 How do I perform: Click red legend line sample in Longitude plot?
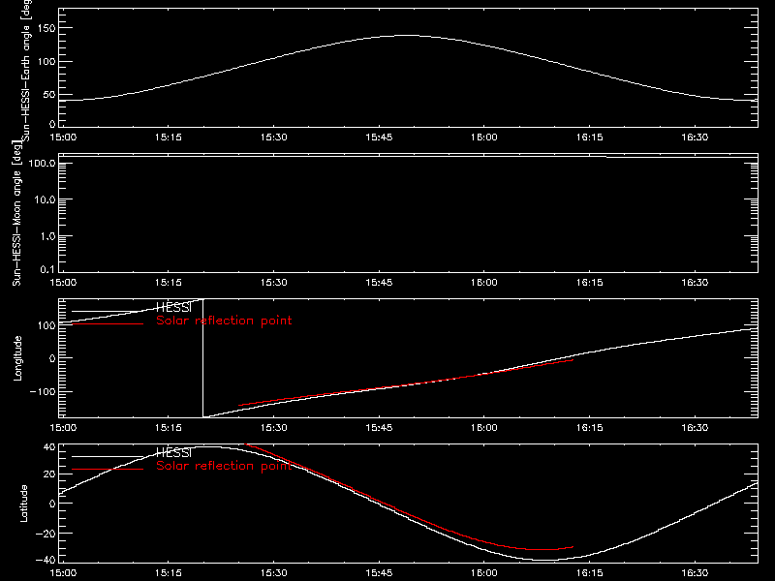(x=108, y=324)
